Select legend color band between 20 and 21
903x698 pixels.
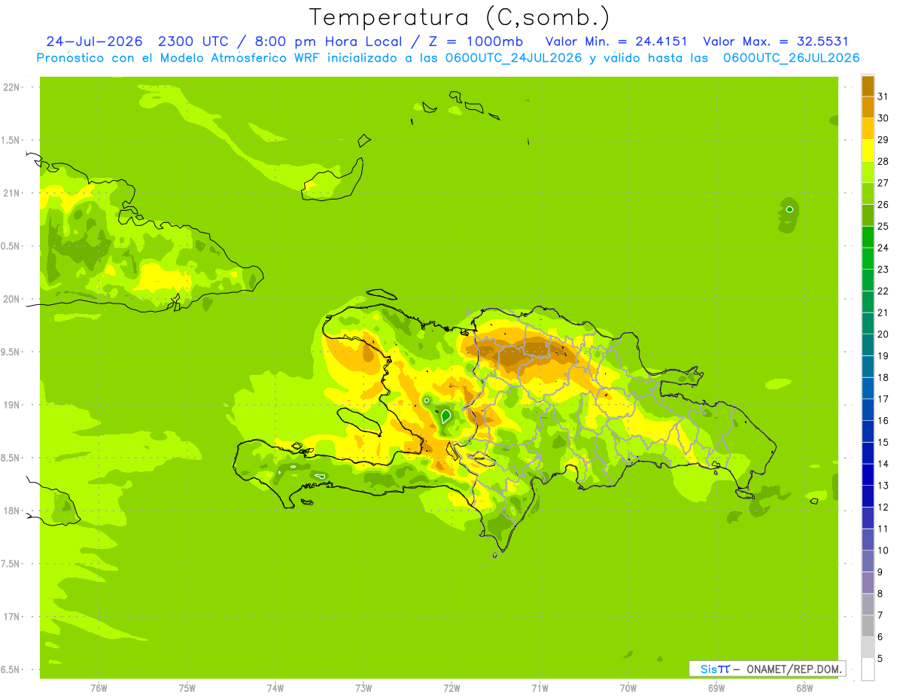click(x=868, y=323)
